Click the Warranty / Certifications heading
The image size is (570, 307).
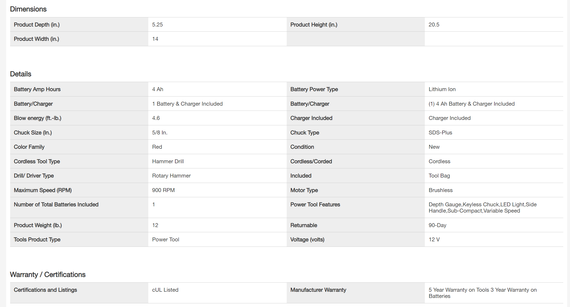point(48,275)
